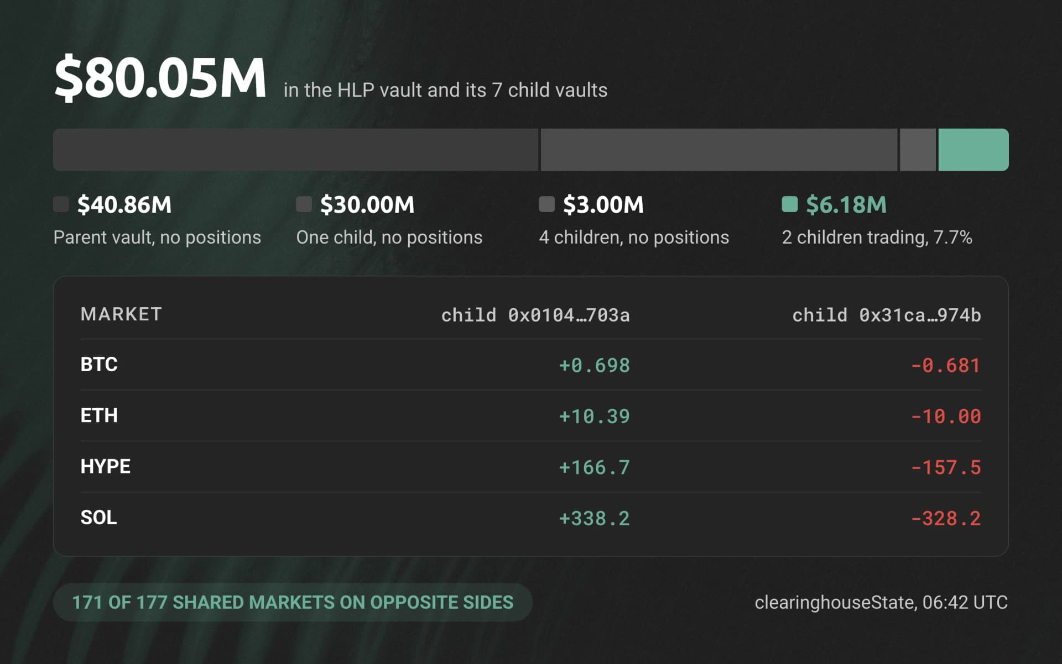This screenshot has width=1062, height=664.
Task: Click the $80.05M total value headline
Action: click(160, 78)
